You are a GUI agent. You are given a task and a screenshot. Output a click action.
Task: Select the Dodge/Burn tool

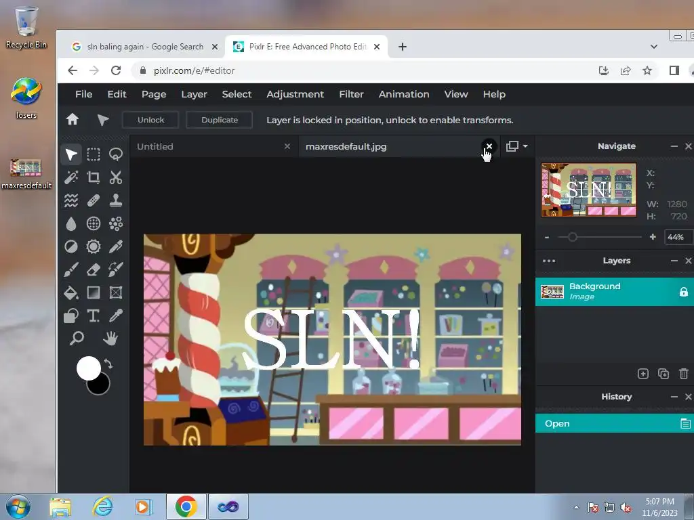point(70,246)
